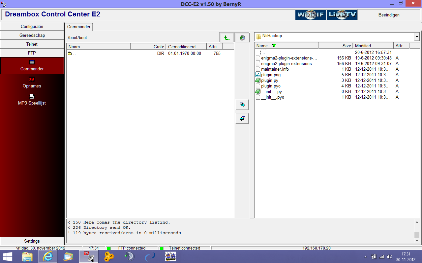The width and height of the screenshot is (422, 263).
Task: Select the plugin.pyo file
Action: coord(271,86)
